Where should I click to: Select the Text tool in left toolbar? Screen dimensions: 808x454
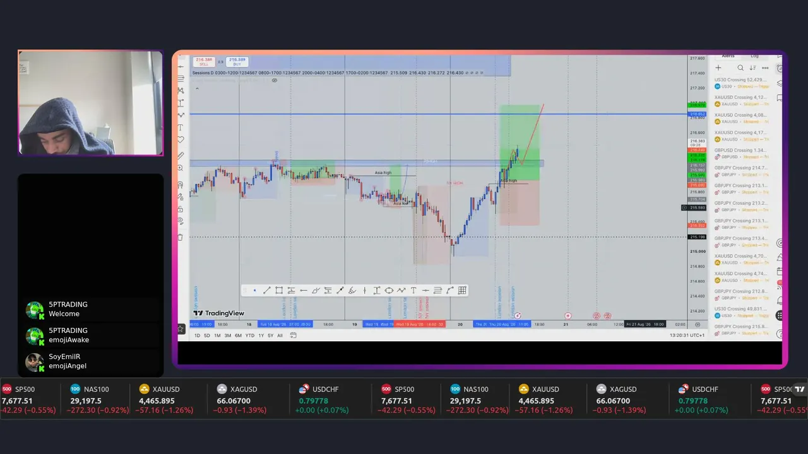click(181, 127)
